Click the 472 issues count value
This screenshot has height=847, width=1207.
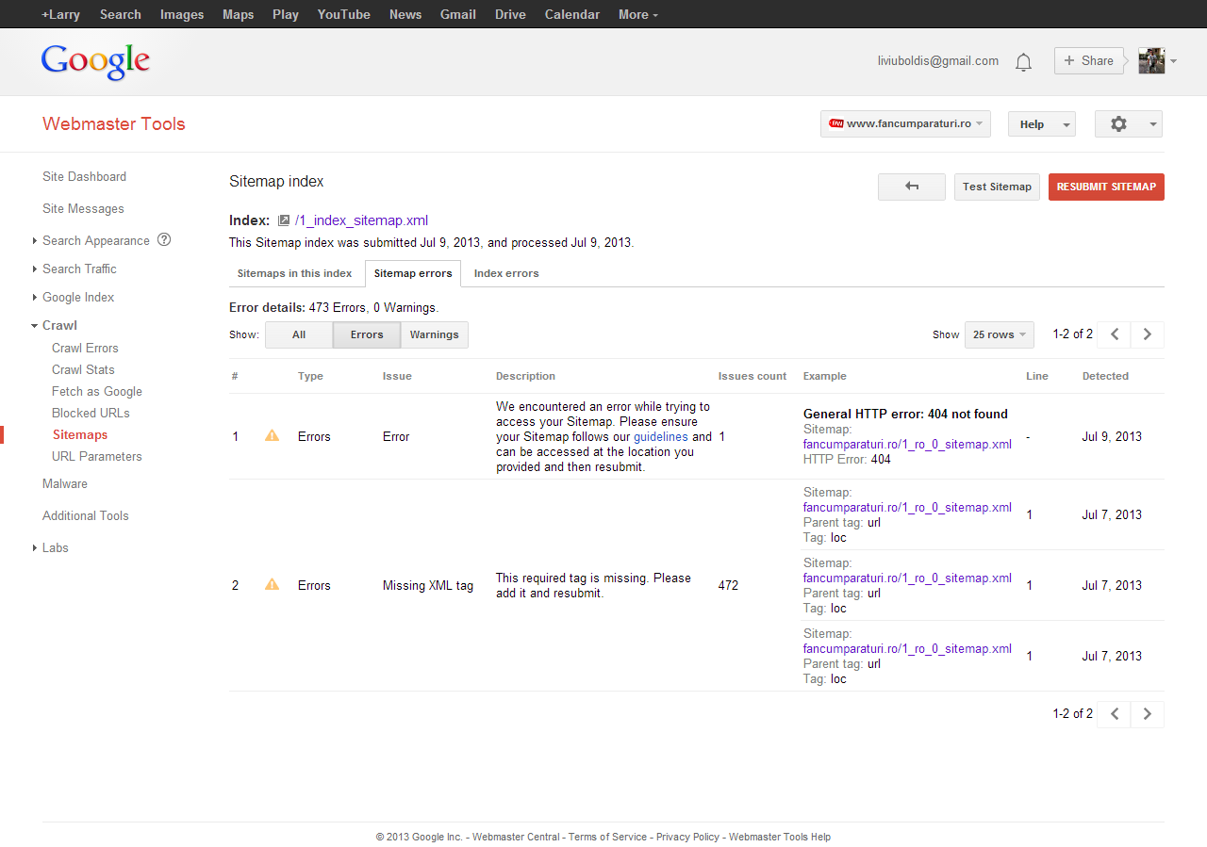click(x=728, y=585)
